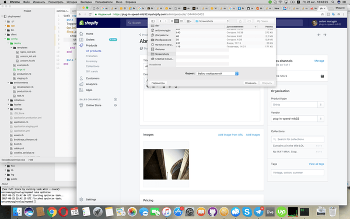Open Orders in Shopify sidebar
The image size is (350, 219).
pos(90,40)
